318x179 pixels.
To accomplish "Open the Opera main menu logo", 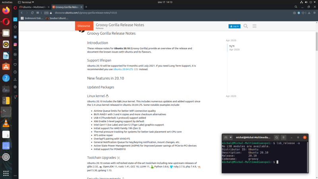I will click(x=15, y=7).
